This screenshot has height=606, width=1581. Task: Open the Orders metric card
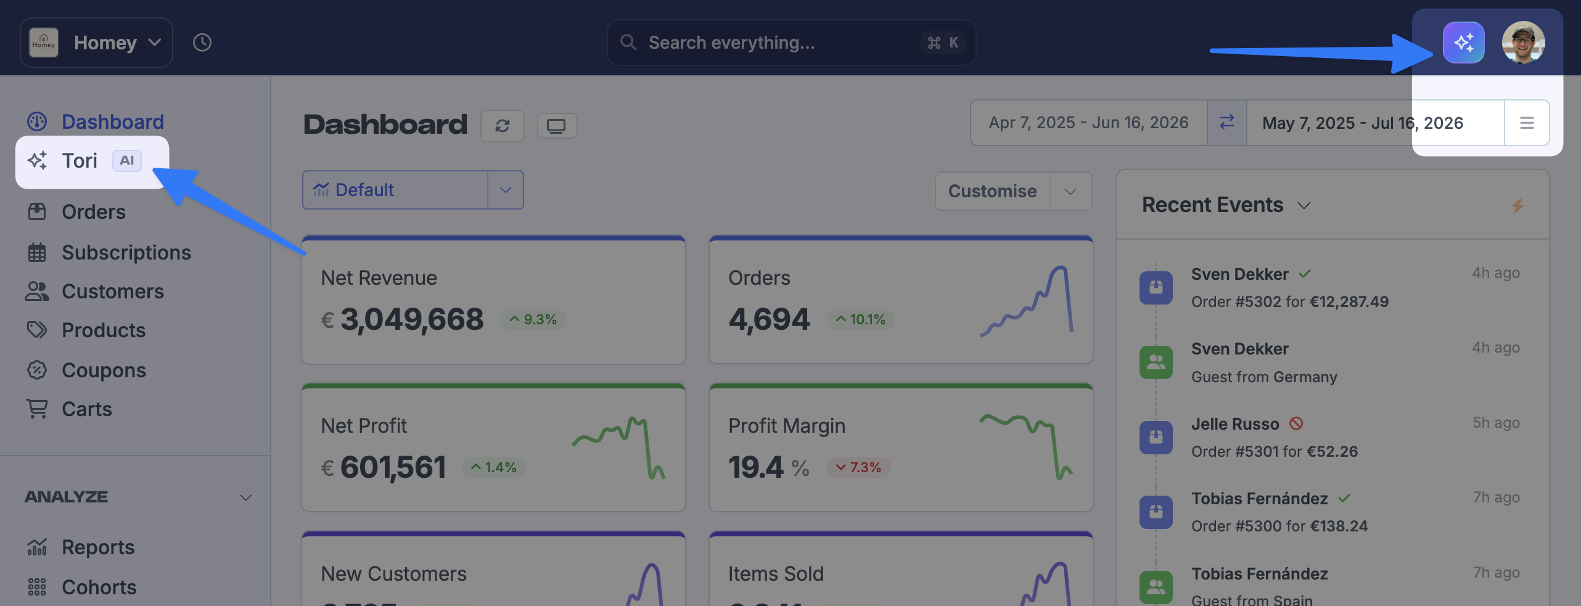click(x=901, y=300)
